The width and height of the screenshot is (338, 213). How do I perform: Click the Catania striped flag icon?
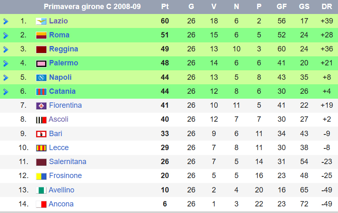41,92
